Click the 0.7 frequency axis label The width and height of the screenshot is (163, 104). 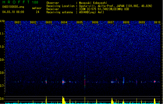[2, 86]
